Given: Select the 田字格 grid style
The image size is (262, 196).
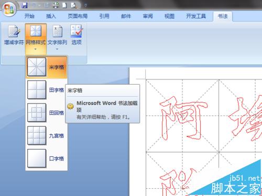Looking at the screenshot, I should click(x=46, y=90).
